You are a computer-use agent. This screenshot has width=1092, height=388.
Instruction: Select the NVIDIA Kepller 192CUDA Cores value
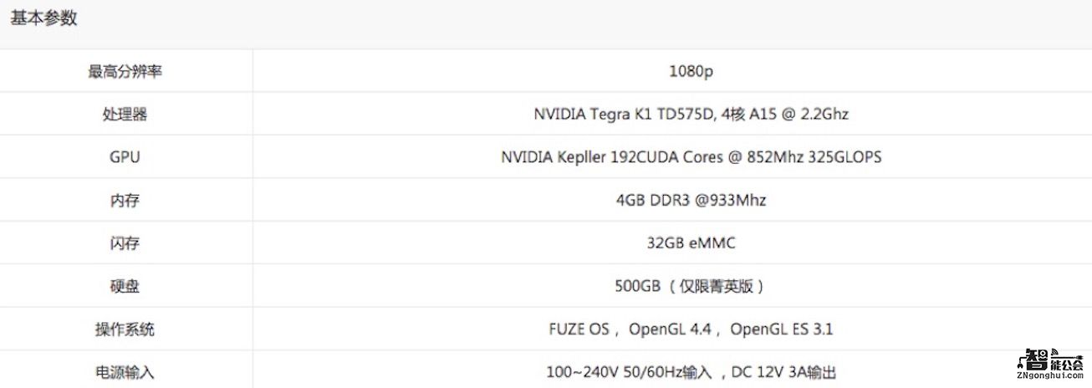click(x=691, y=157)
